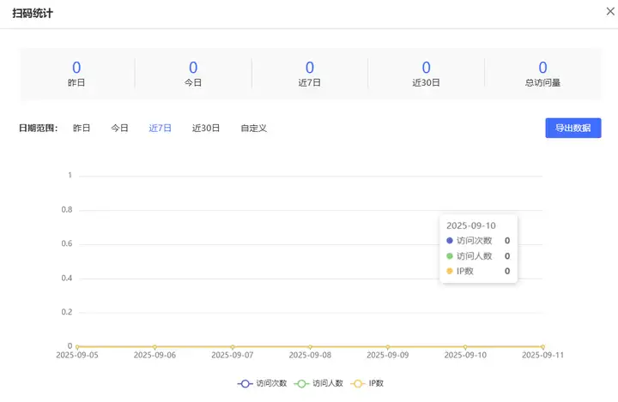Click the chart data point for 2025-09-07
This screenshot has width=618, height=402.
coord(233,347)
